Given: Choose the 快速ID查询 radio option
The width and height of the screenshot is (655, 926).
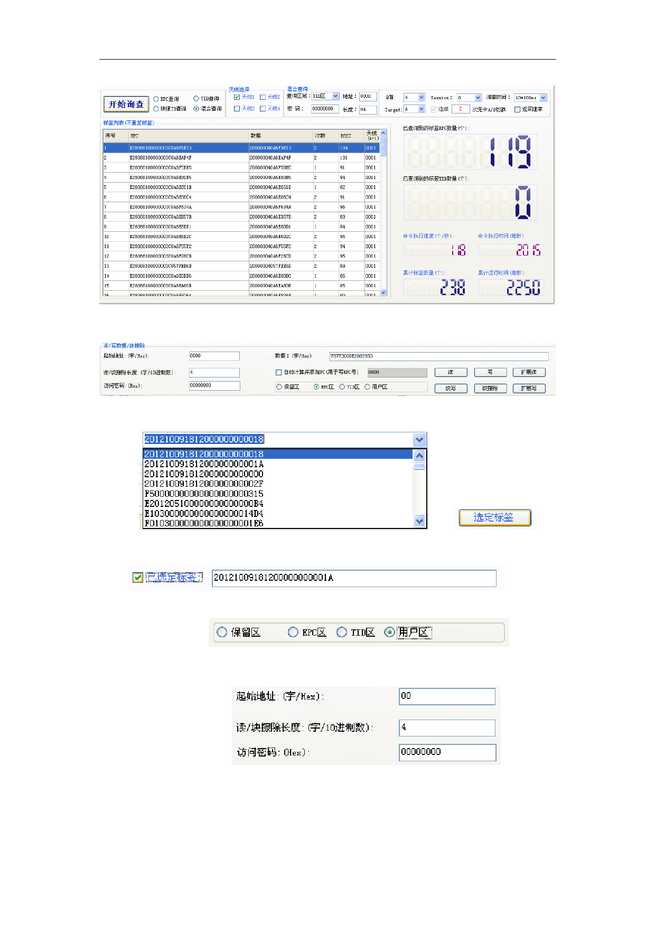Looking at the screenshot, I should [x=156, y=109].
